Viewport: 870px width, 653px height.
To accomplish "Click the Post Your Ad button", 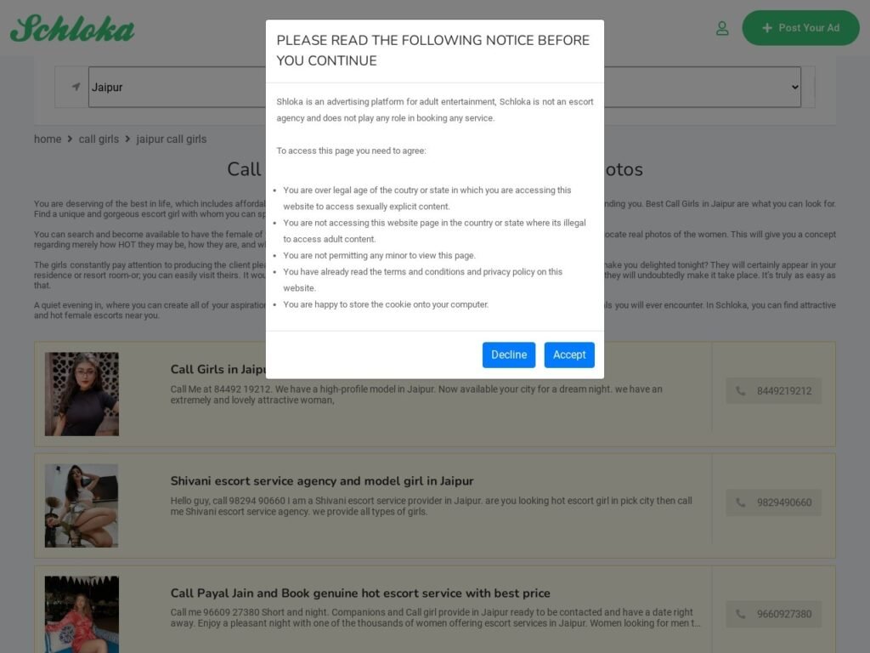I will (x=800, y=28).
